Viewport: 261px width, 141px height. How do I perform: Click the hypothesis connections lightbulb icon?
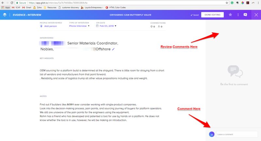(152, 26)
